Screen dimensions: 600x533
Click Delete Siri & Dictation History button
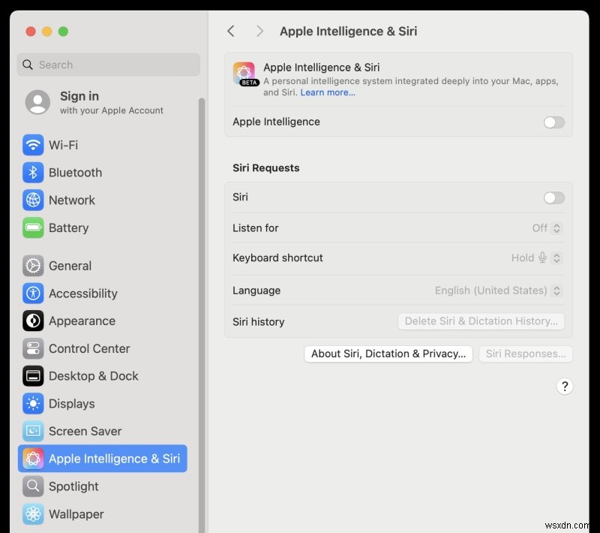[x=481, y=321]
